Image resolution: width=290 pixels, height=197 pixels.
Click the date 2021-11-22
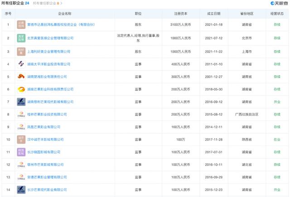(x=213, y=52)
